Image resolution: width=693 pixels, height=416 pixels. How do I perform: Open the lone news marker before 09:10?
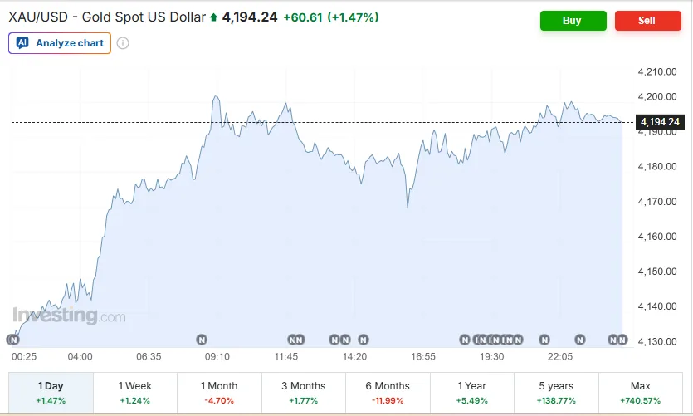tap(202, 340)
